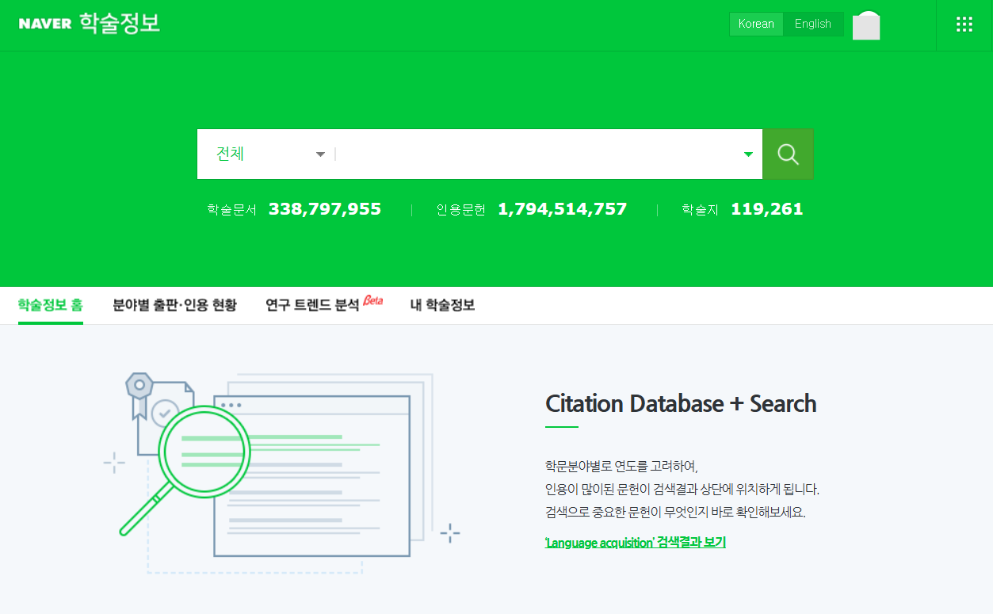Click the NAVER logo in the header
Viewport: 993px width, 614px height.
[45, 24]
